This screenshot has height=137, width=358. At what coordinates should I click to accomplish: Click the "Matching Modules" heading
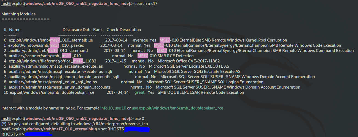click(x=18, y=14)
